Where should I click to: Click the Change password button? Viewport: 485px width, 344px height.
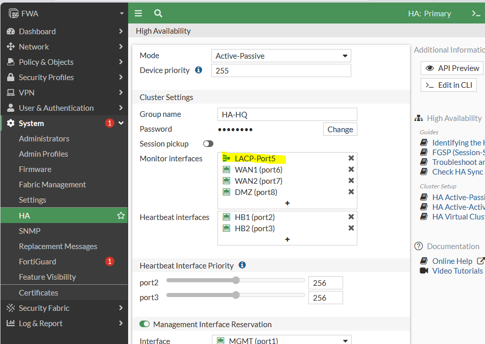(340, 130)
